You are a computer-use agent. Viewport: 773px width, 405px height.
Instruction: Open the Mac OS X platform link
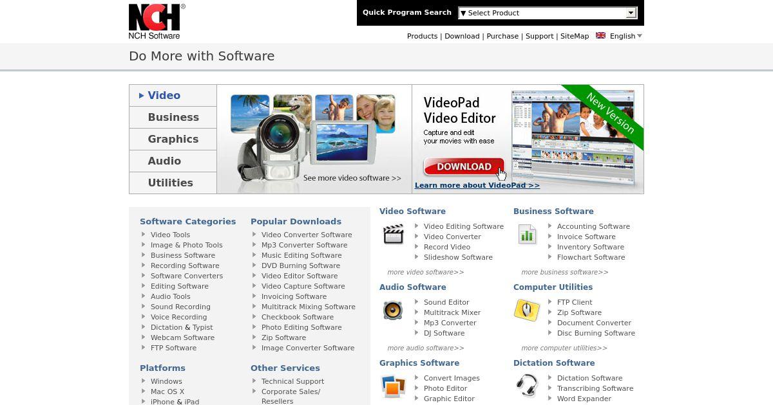point(167,392)
